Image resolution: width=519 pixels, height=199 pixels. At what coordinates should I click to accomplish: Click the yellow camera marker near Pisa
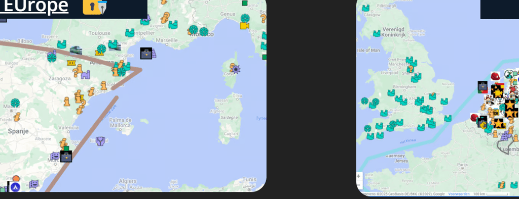tap(244, 26)
